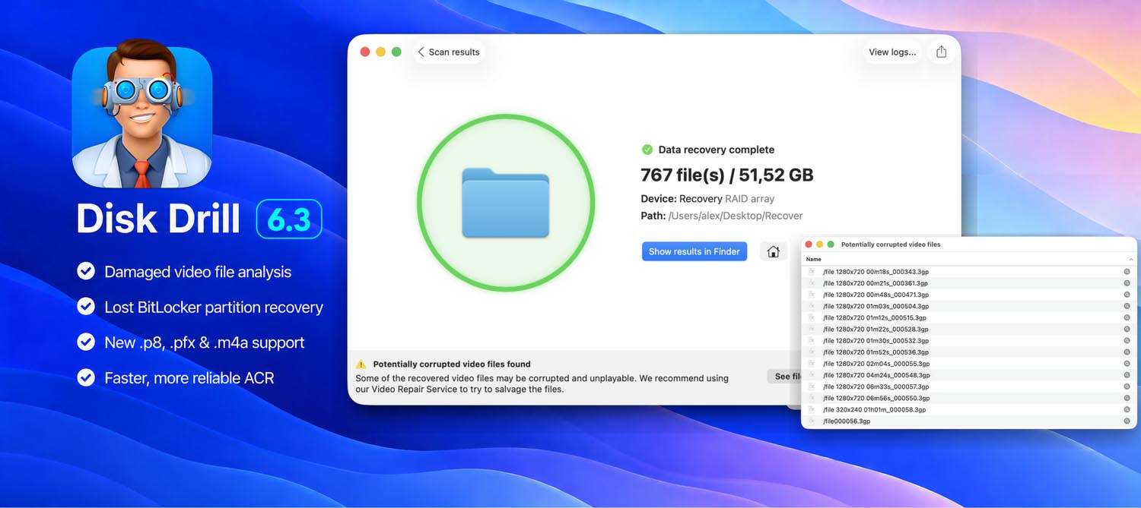Preview file 01m03s_000504.3gp with its magnifier icon
This screenshot has height=508, width=1141.
[1127, 306]
